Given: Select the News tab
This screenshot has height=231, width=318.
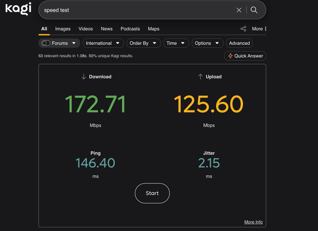Looking at the screenshot, I should [x=107, y=29].
